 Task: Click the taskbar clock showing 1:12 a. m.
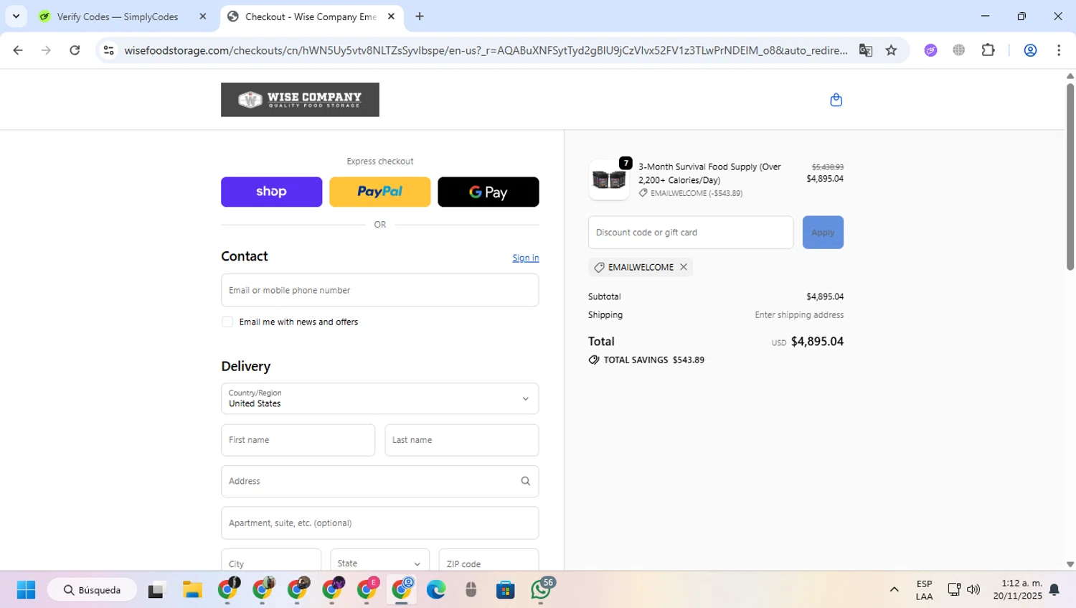tap(1017, 589)
